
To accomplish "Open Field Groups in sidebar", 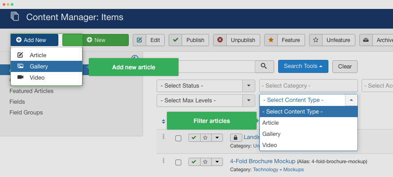I will pyautogui.click(x=26, y=113).
